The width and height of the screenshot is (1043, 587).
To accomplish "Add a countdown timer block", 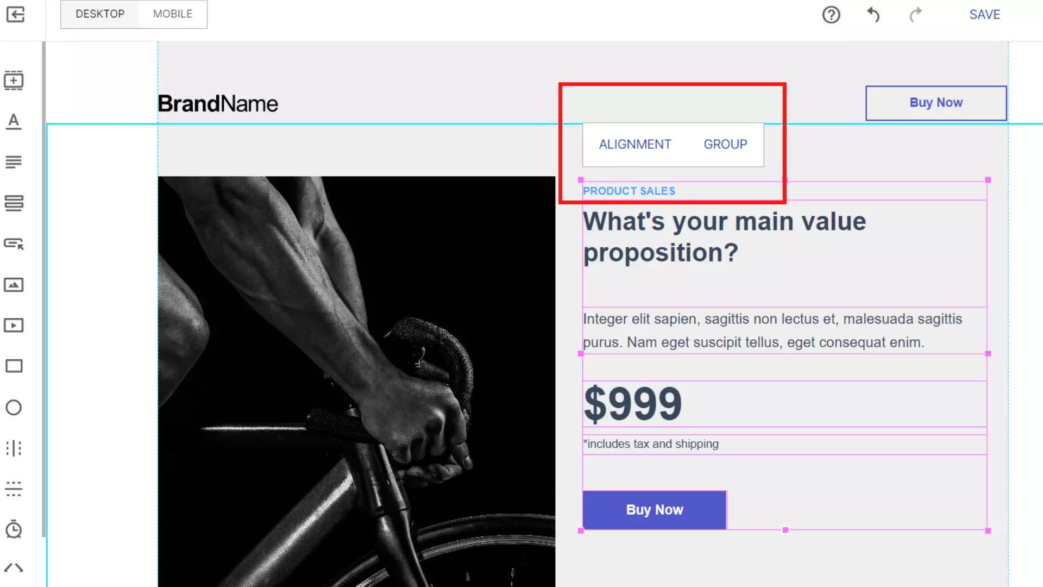I will coord(14,530).
